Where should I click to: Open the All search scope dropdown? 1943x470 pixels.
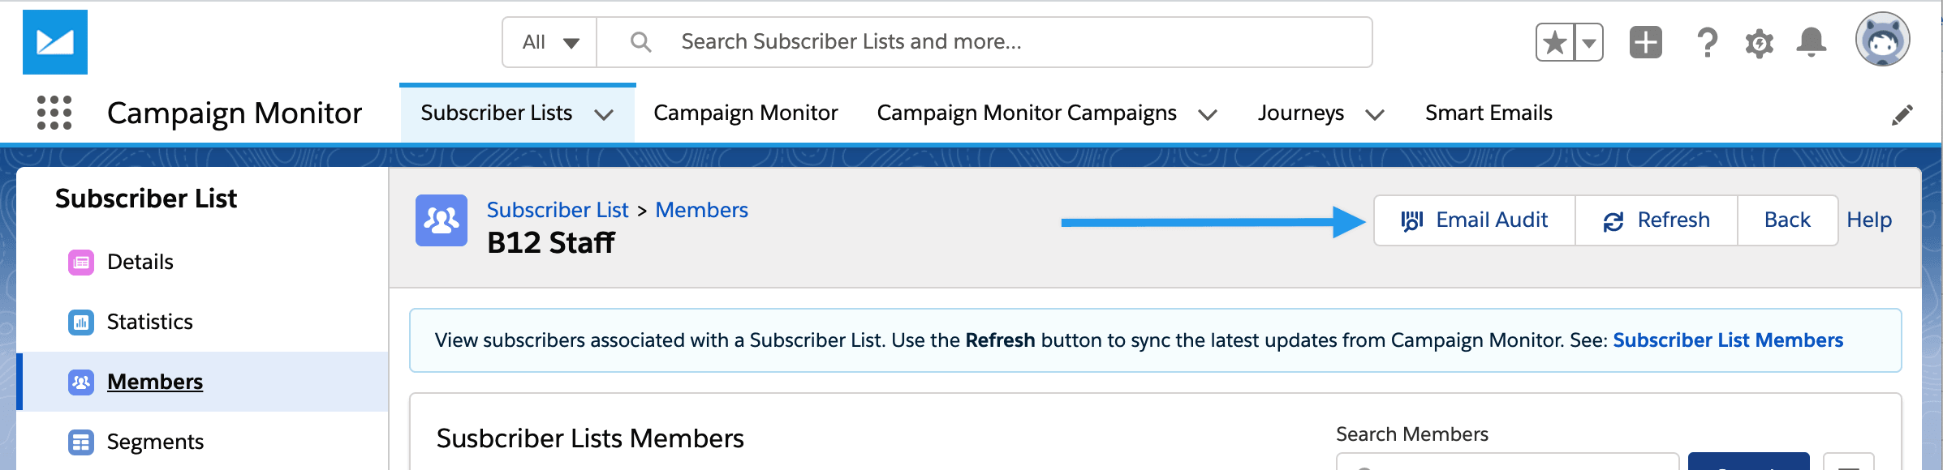(x=550, y=42)
